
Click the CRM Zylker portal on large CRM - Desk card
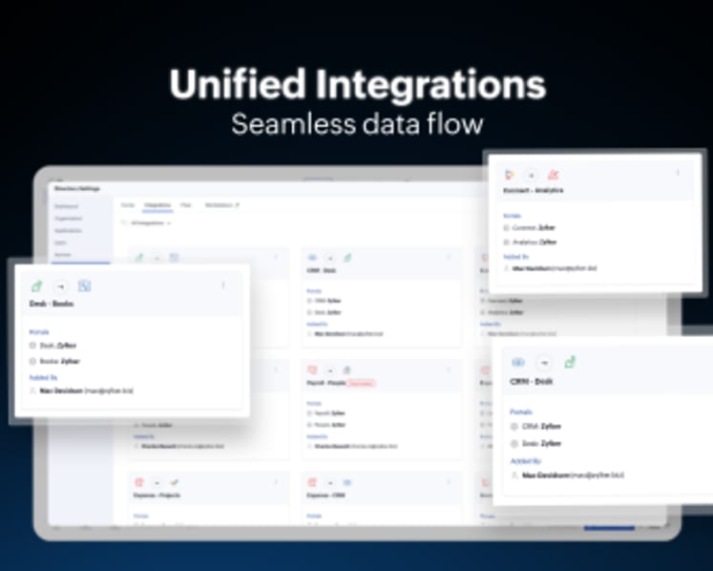[x=535, y=426]
